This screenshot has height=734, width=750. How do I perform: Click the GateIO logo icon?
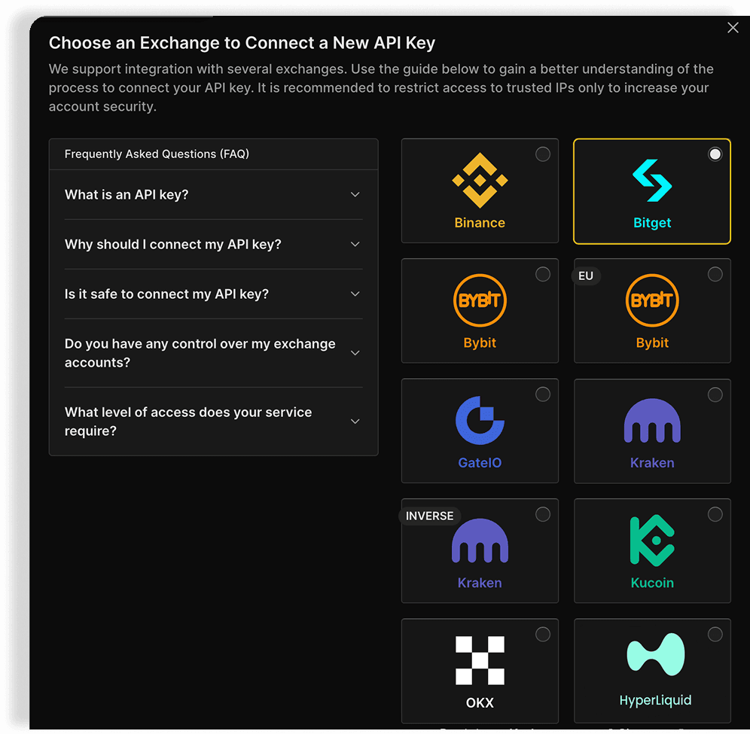tap(480, 420)
